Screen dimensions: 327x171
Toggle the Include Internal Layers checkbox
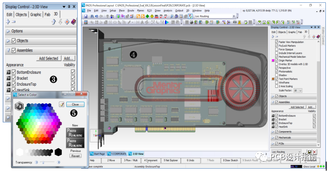pyautogui.click(x=276, y=53)
